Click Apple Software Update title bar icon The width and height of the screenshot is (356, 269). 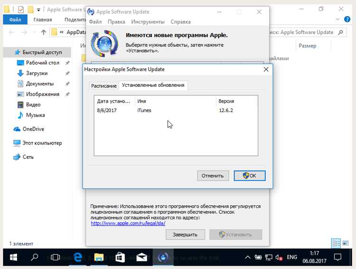(91, 12)
